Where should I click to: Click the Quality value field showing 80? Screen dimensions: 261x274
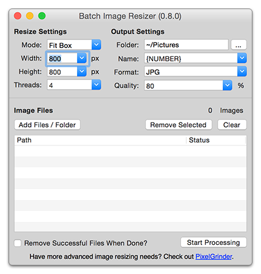pyautogui.click(x=184, y=85)
